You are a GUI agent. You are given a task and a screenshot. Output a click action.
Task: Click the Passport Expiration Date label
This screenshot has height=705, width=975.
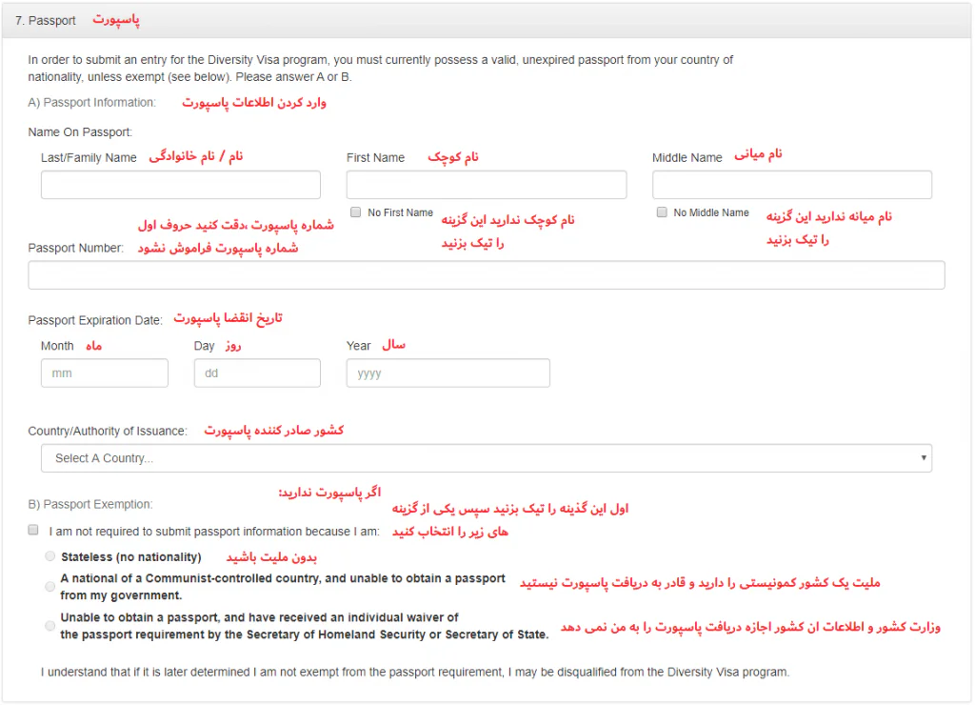point(95,320)
